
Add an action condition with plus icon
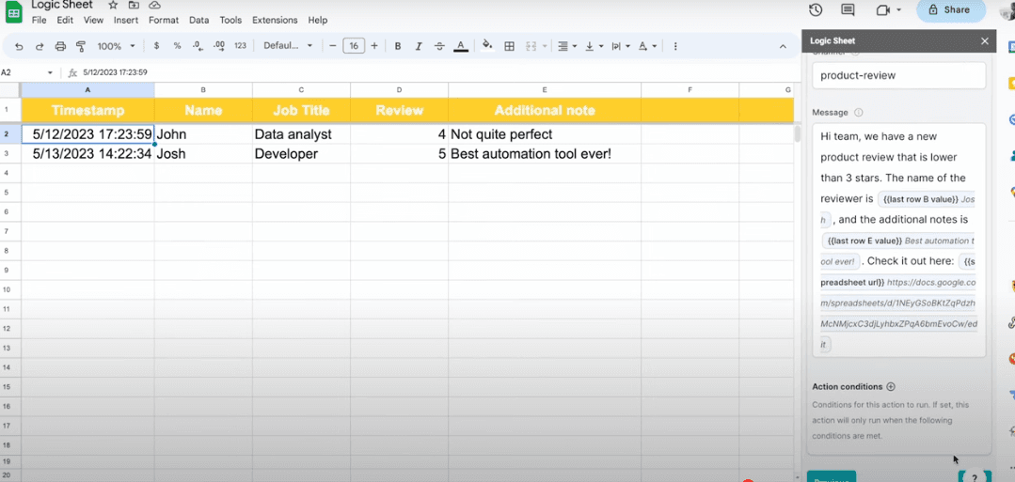point(891,386)
